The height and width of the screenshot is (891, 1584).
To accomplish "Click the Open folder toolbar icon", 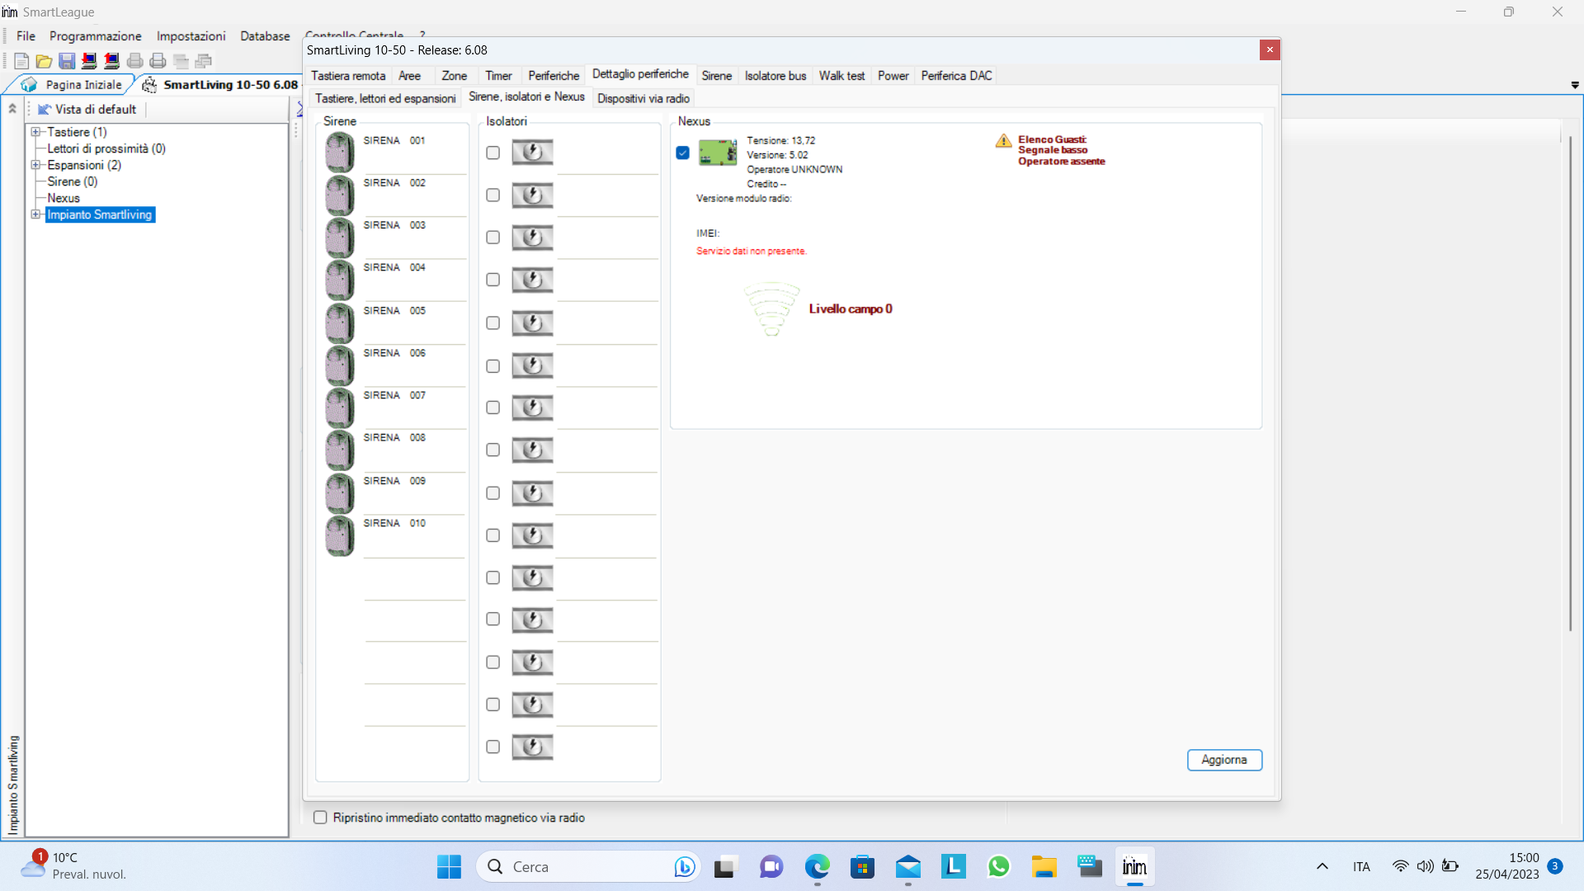I will [44, 61].
